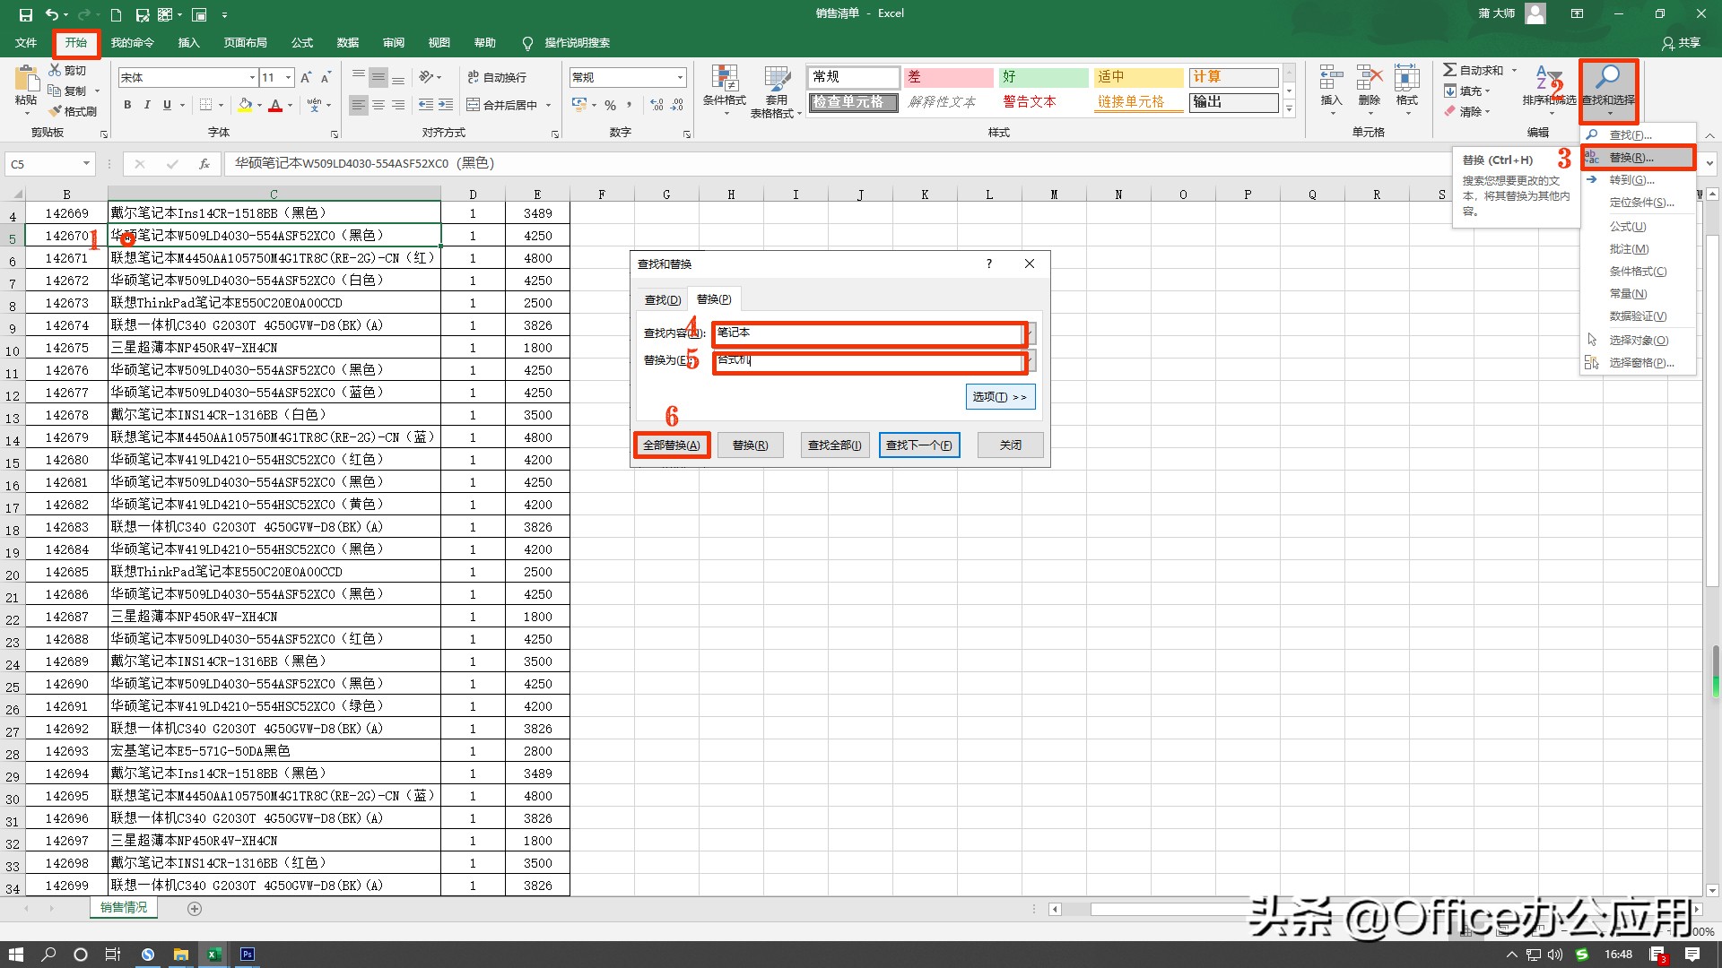This screenshot has width=1722, height=968.
Task: Click the Share (共享) button
Action: 1681,42
